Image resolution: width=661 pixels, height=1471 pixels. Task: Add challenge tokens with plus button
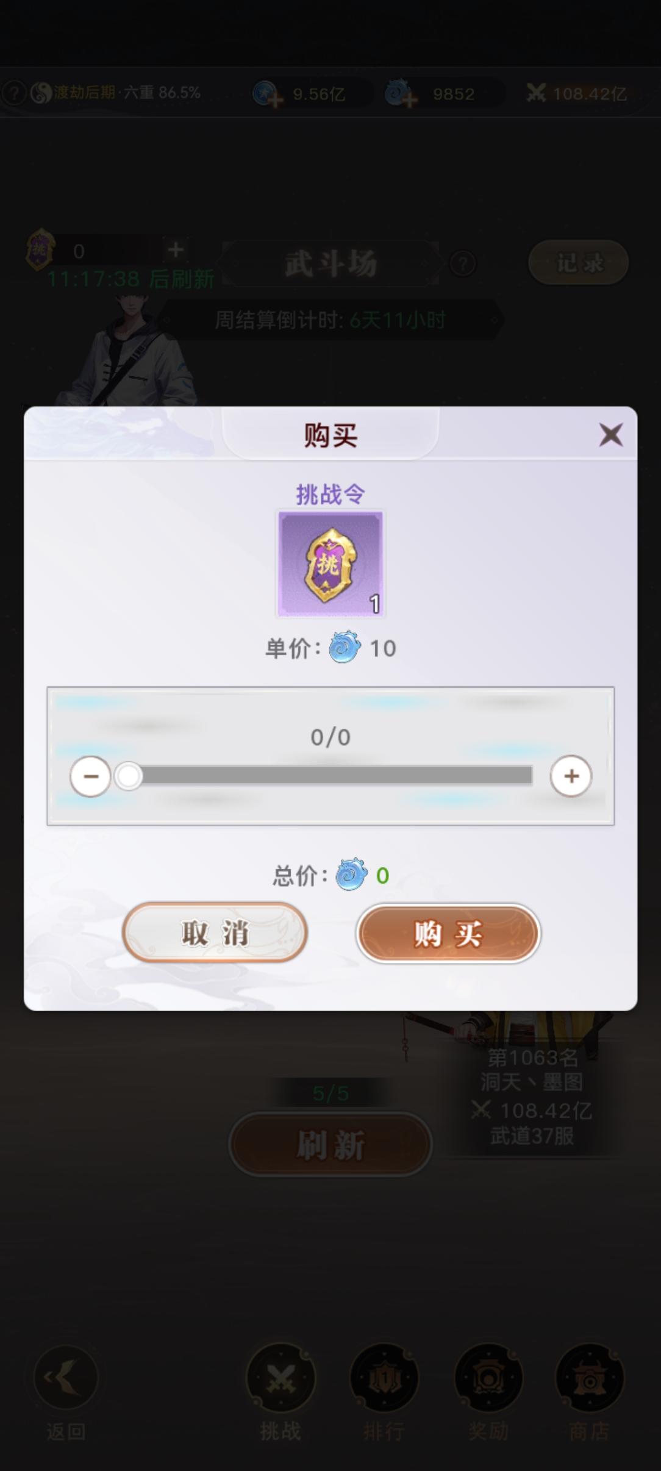176,249
